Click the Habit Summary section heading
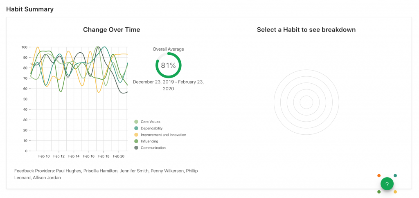This screenshot has width=419, height=198. (x=30, y=9)
